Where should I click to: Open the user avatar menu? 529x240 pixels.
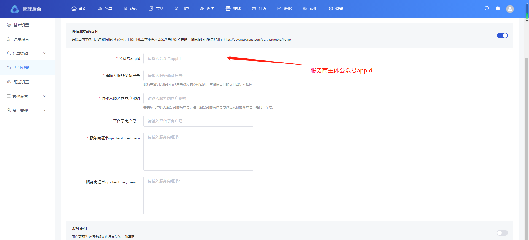[x=510, y=9]
